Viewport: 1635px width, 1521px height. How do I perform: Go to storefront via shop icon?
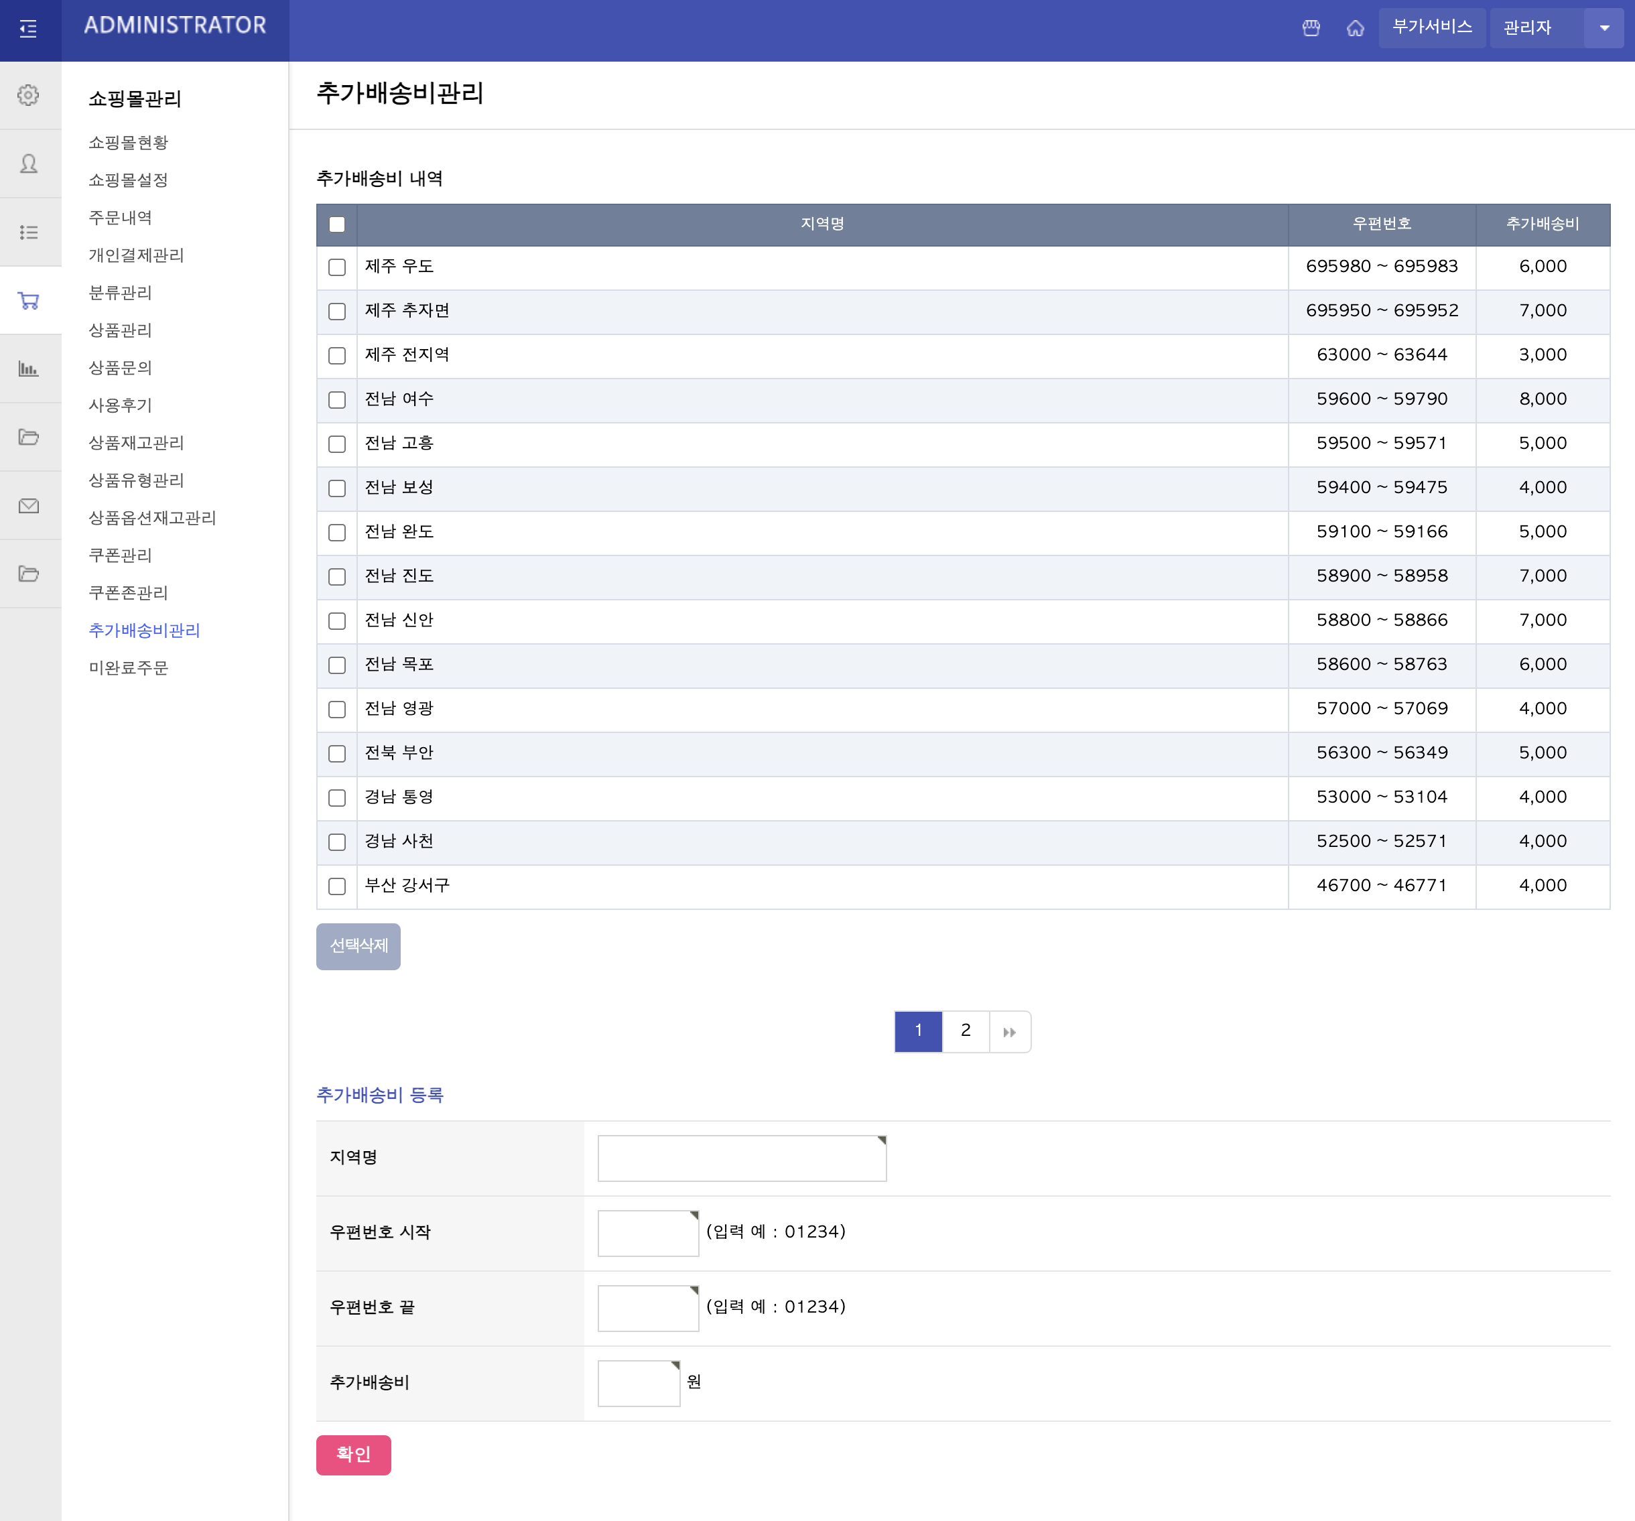click(x=1311, y=29)
